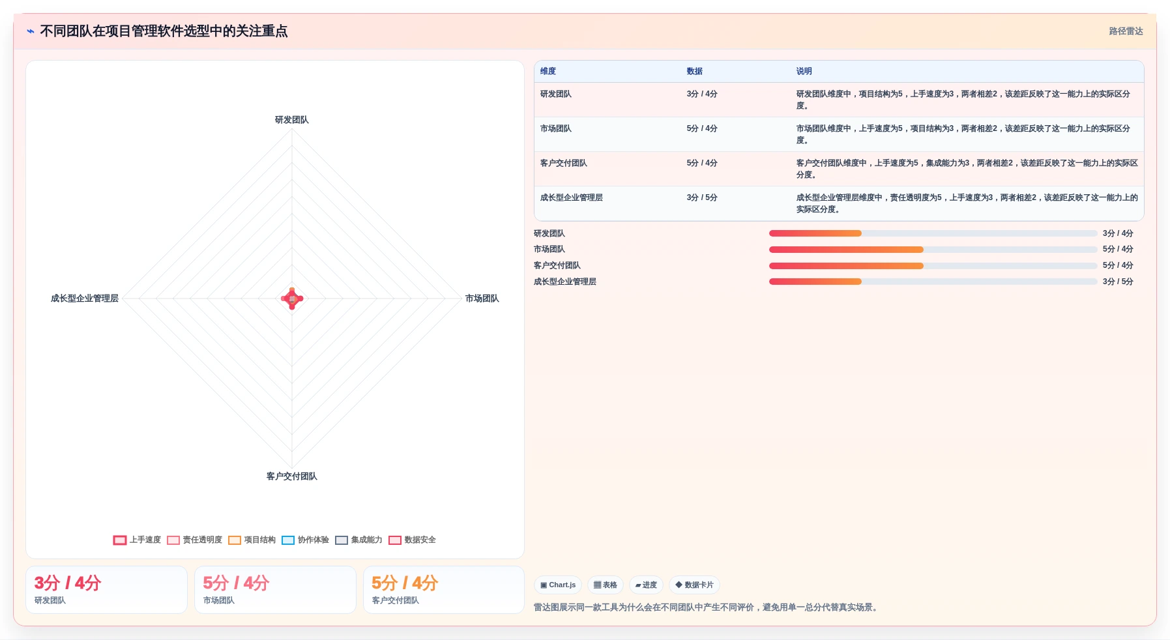Toggle 责任透明度 legend swatch
1170x640 pixels.
[173, 540]
